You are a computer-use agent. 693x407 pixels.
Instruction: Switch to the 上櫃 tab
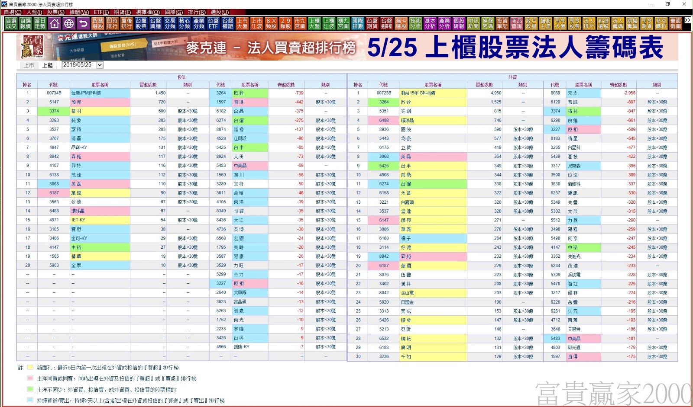coord(48,65)
